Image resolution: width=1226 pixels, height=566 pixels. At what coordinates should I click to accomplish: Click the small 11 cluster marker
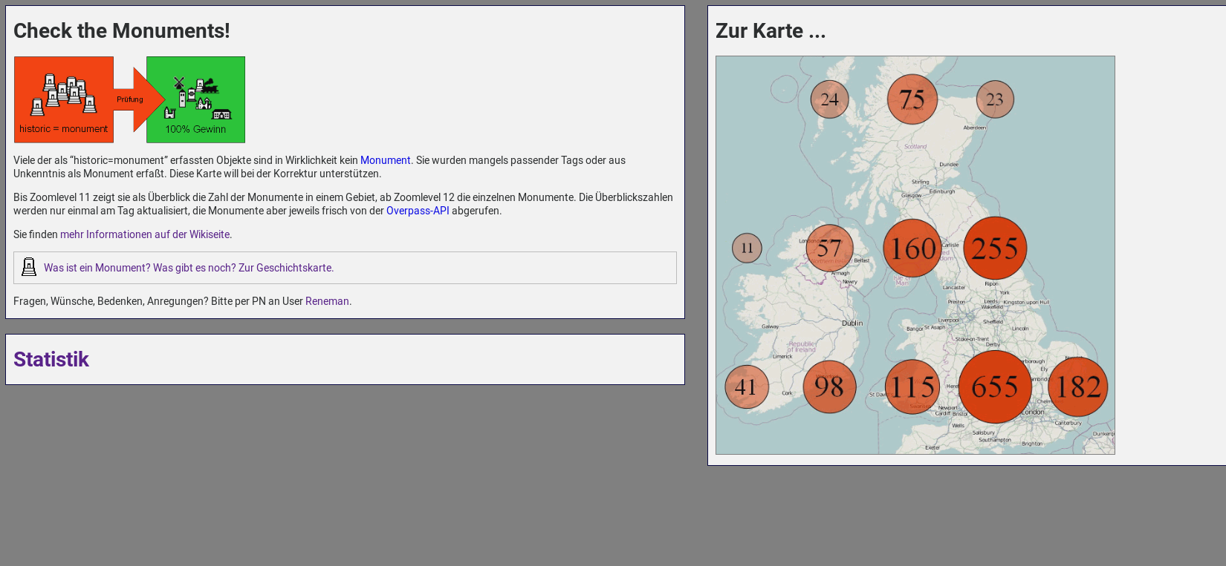(x=747, y=248)
